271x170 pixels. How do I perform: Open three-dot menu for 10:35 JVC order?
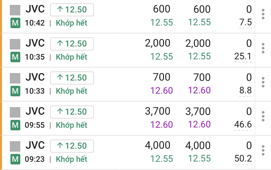click(263, 48)
